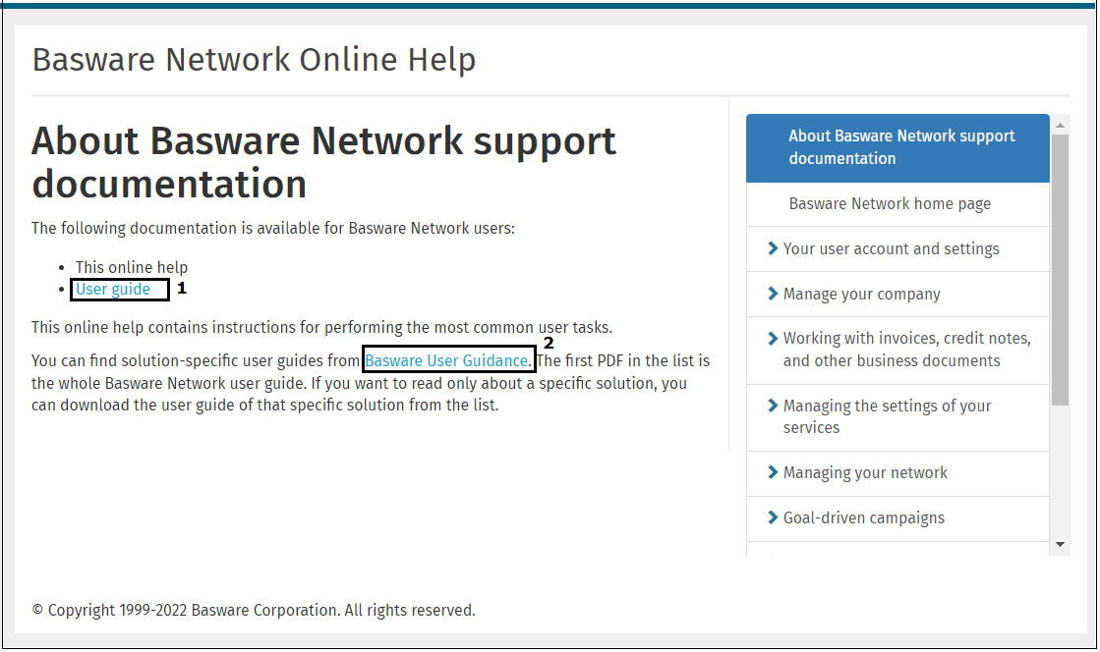1100x652 pixels.
Task: Click the 'About Basware Network support documentation' page title
Action: click(x=323, y=162)
